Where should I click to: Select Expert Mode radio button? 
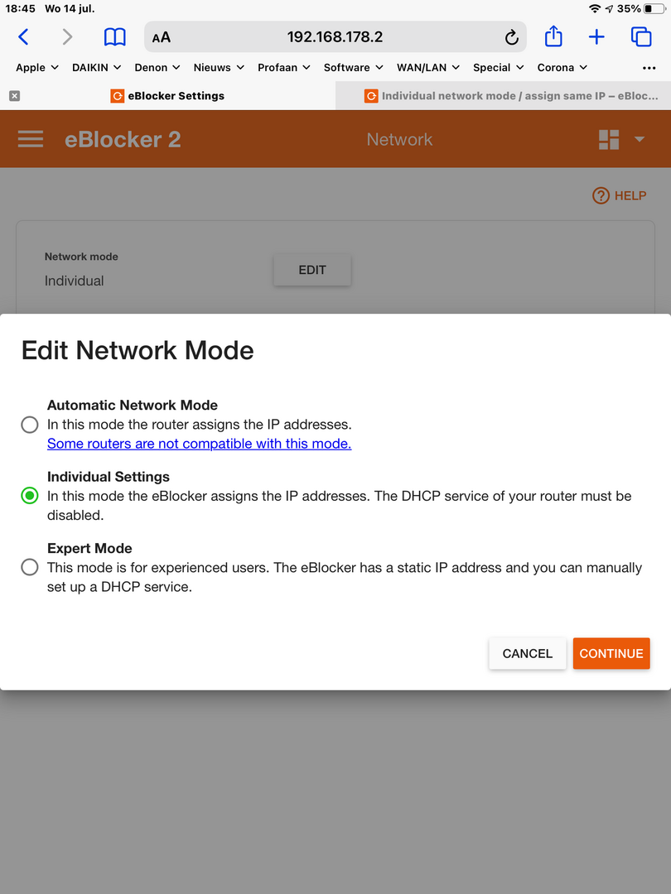pos(30,567)
